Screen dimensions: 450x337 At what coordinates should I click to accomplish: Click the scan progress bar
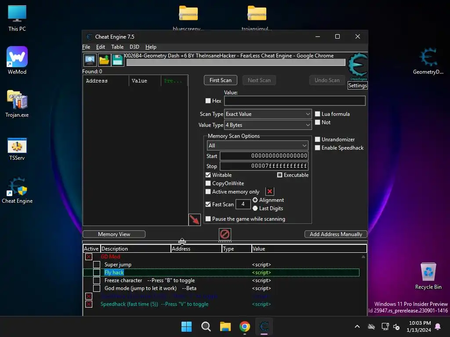coord(236,62)
